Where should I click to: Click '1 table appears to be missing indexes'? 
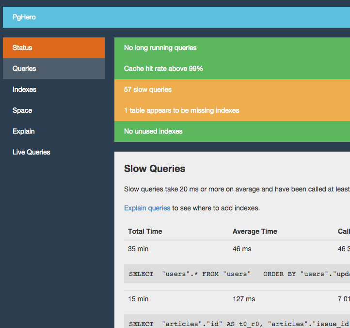(232, 110)
